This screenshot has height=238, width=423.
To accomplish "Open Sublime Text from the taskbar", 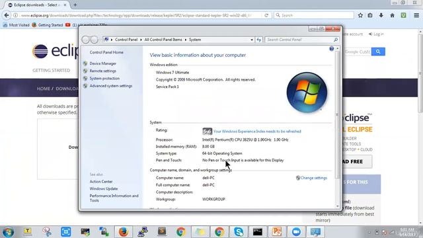I will coord(162,232).
